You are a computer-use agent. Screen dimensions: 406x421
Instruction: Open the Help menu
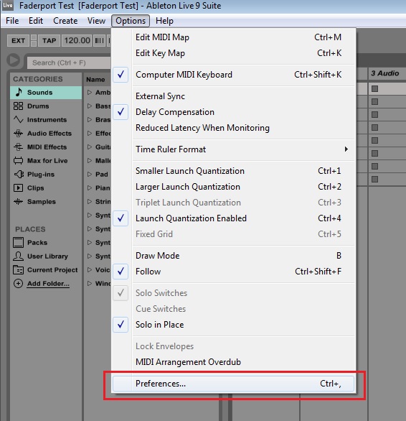point(164,21)
